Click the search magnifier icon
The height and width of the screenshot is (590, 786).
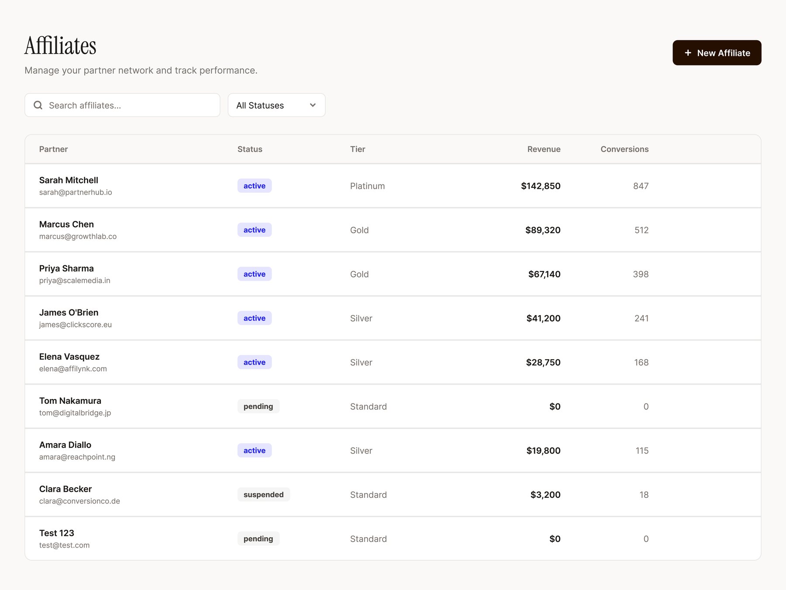coord(38,105)
